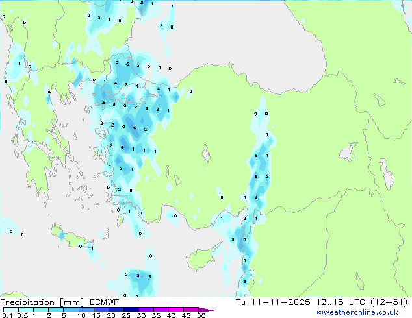This screenshot has width=412, height=318.
Task: Click the '0.1' legend label
Action: pos(7,315)
